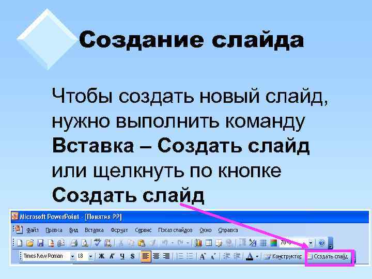This screenshot has width=372, height=279.
Task: Click the New presentation icon
Action: pos(20,243)
